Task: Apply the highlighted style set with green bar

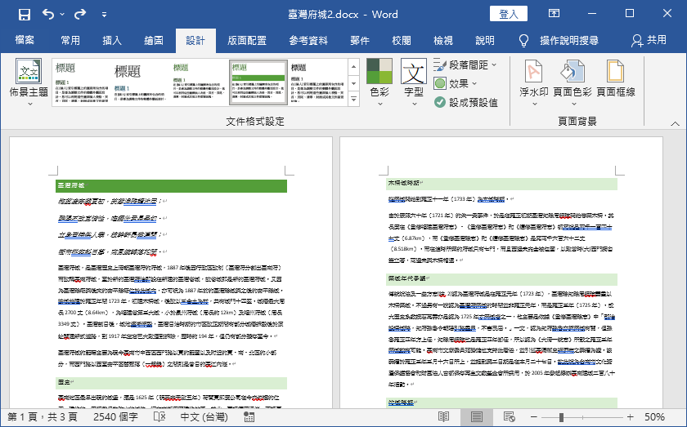Action: click(258, 82)
